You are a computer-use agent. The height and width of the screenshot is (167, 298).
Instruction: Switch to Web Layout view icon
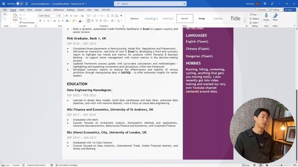[x=267, y=165]
